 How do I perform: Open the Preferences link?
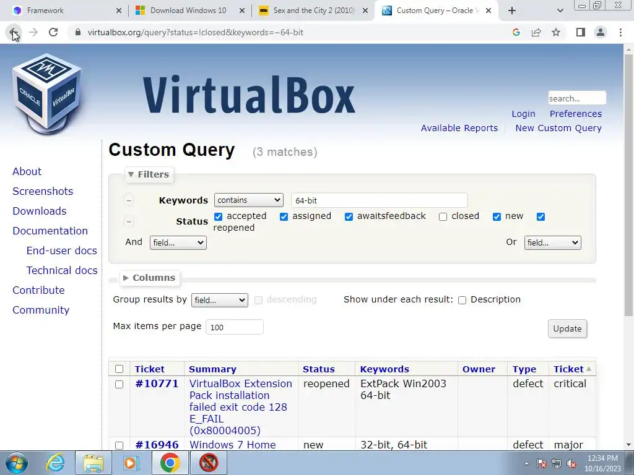click(x=575, y=114)
